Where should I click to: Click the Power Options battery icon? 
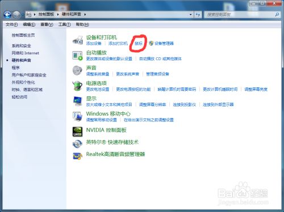[x=77, y=86]
